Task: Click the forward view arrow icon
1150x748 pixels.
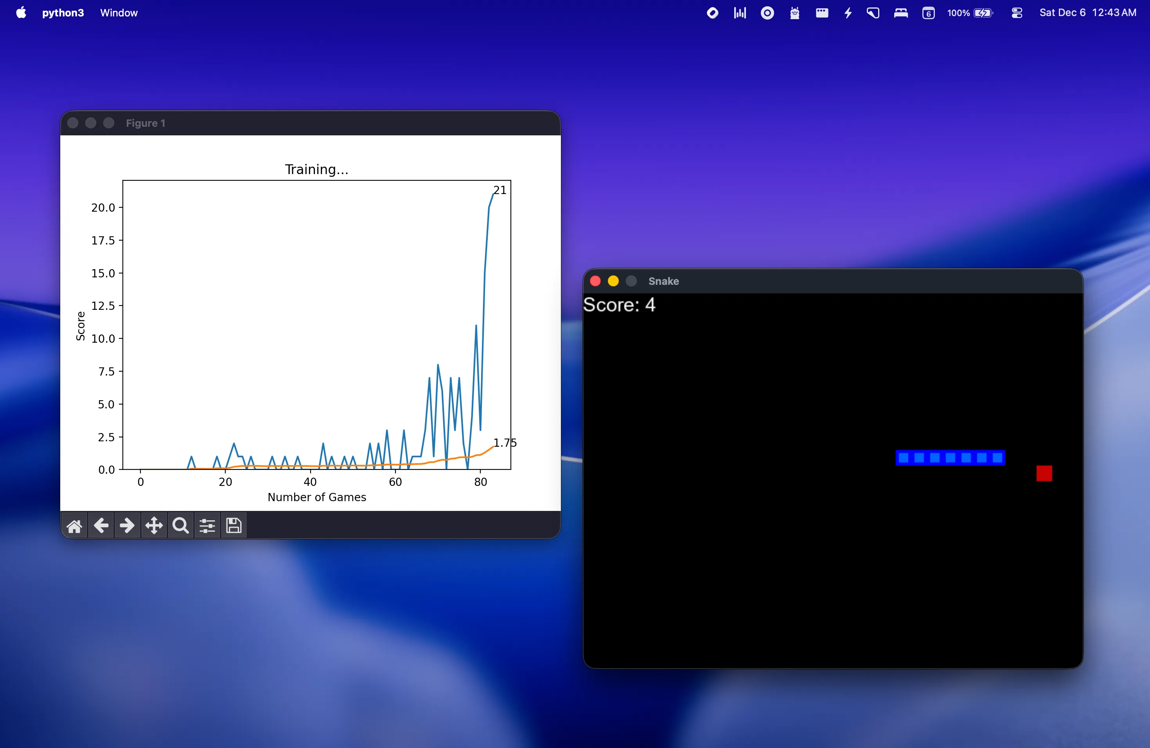Action: coord(127,526)
